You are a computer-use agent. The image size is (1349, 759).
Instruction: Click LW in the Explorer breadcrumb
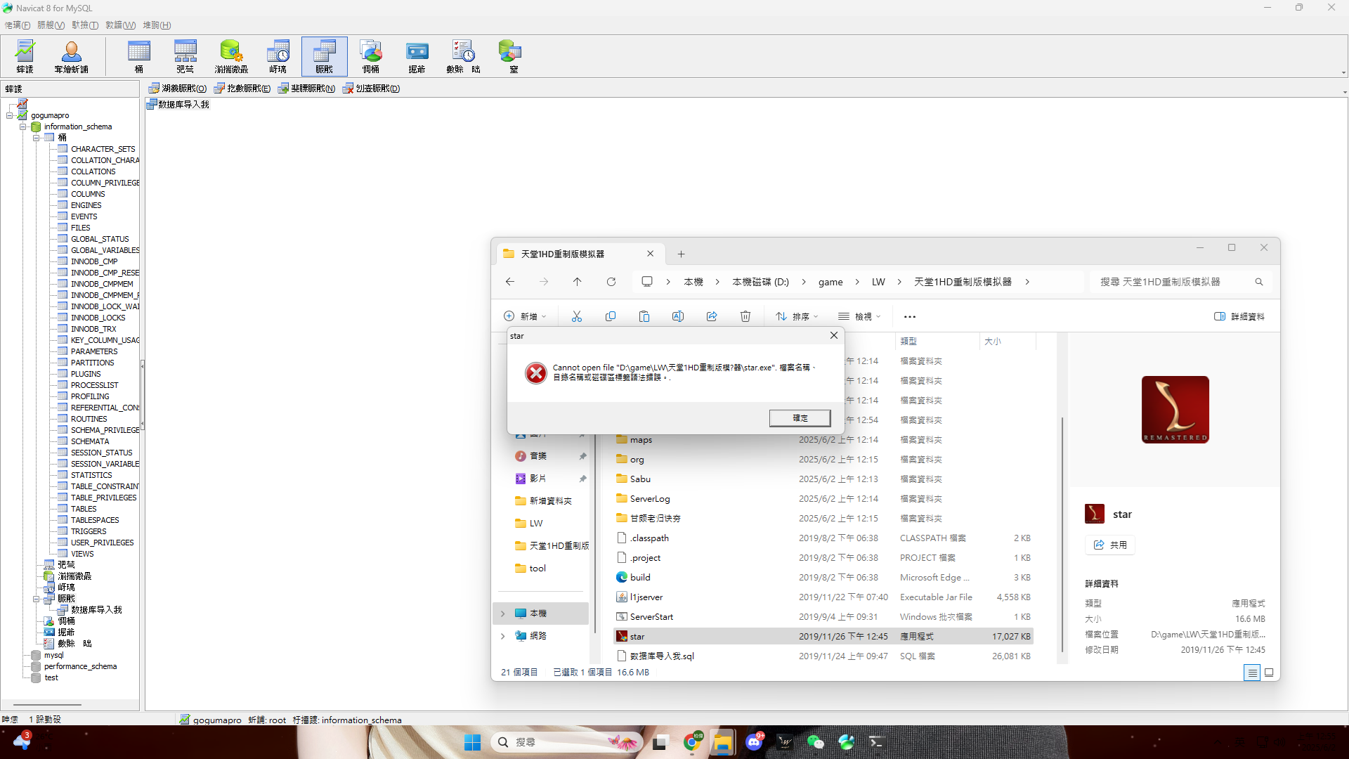[x=878, y=282]
